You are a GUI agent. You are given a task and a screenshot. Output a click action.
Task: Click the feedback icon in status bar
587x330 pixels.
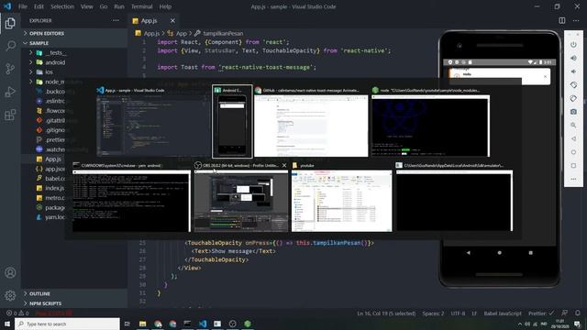coord(564,313)
